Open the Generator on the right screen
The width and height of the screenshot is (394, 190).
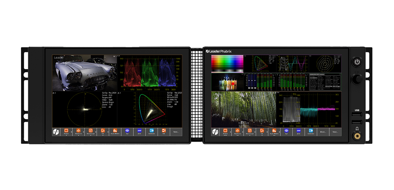tap(311, 132)
